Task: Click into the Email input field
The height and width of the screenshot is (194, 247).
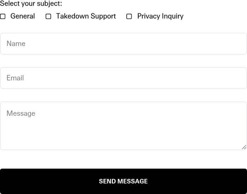Action: coord(123,78)
